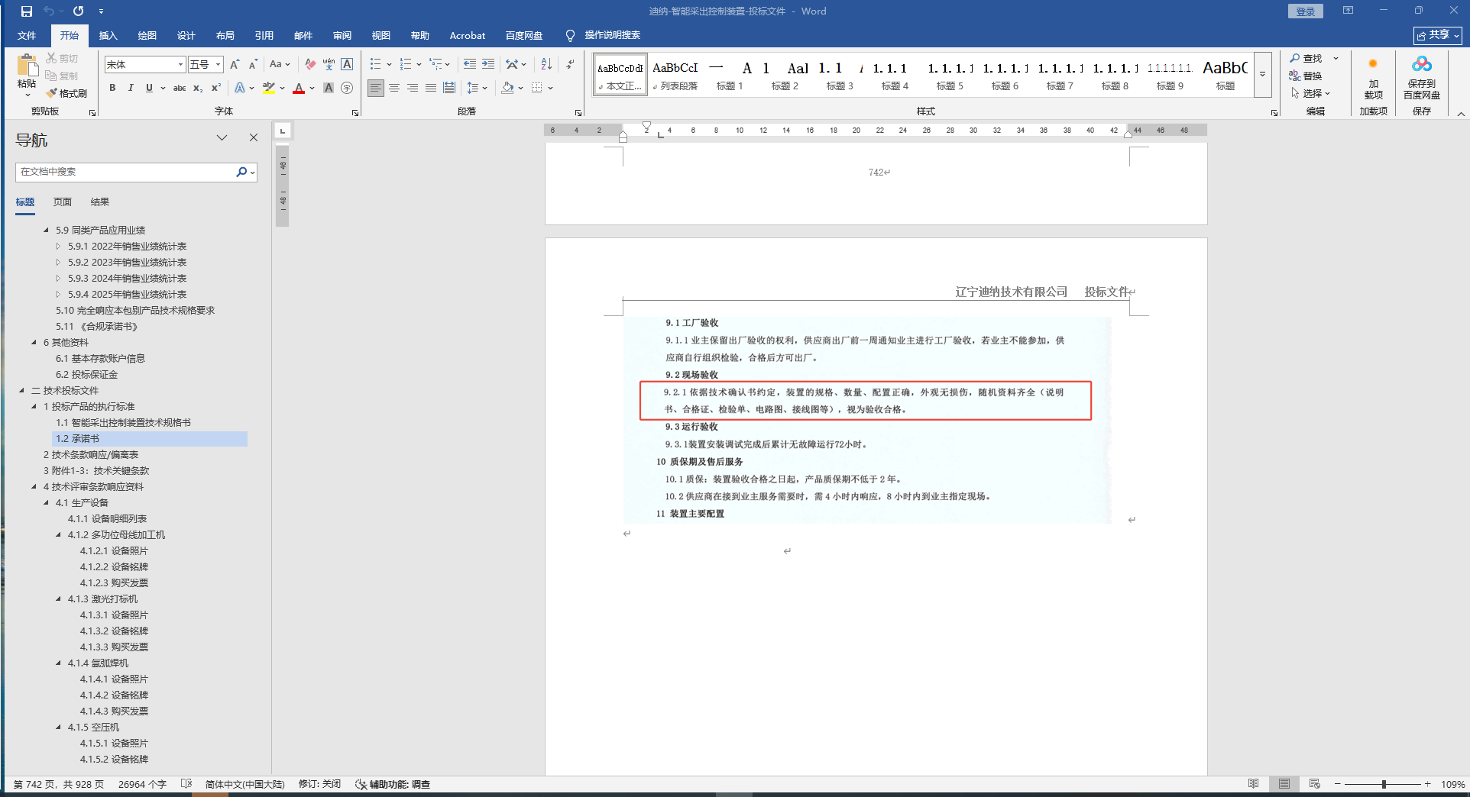Switch to the 审阅 ribbon tab
Viewport: 1470px width, 797px height.
coord(342,35)
